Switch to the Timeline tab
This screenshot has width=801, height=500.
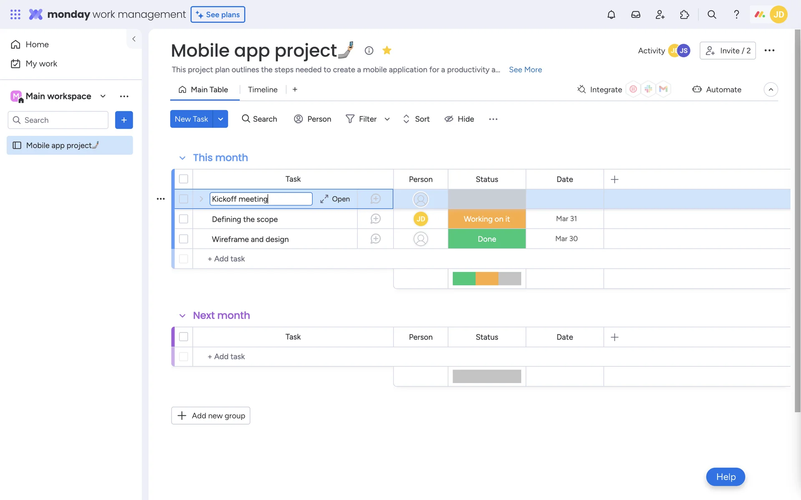(262, 90)
